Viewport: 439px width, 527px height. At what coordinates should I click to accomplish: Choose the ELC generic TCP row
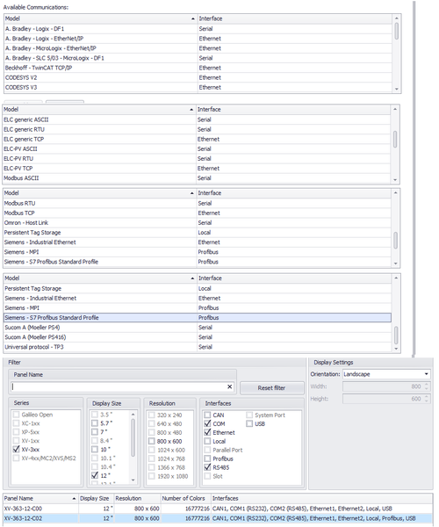[197, 139]
